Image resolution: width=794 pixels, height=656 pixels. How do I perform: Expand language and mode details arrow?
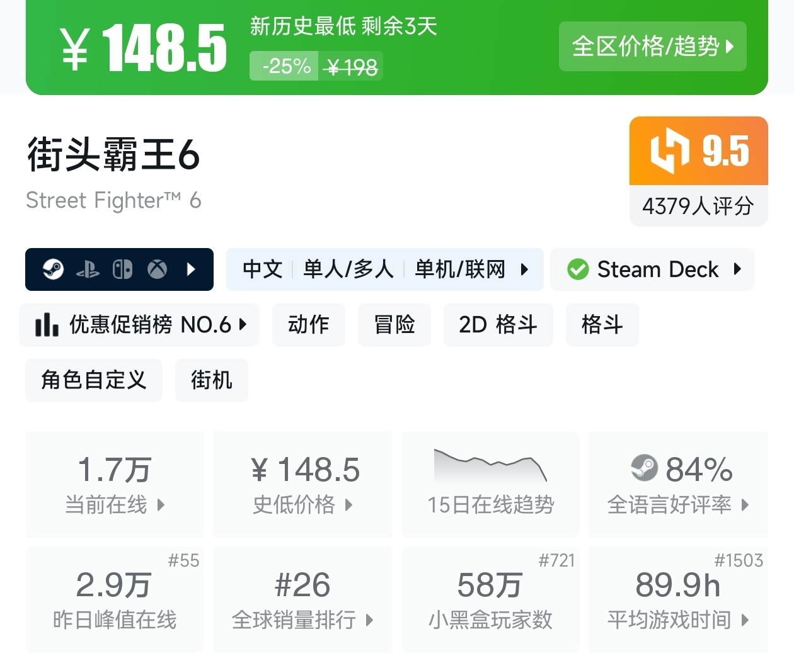(x=524, y=269)
